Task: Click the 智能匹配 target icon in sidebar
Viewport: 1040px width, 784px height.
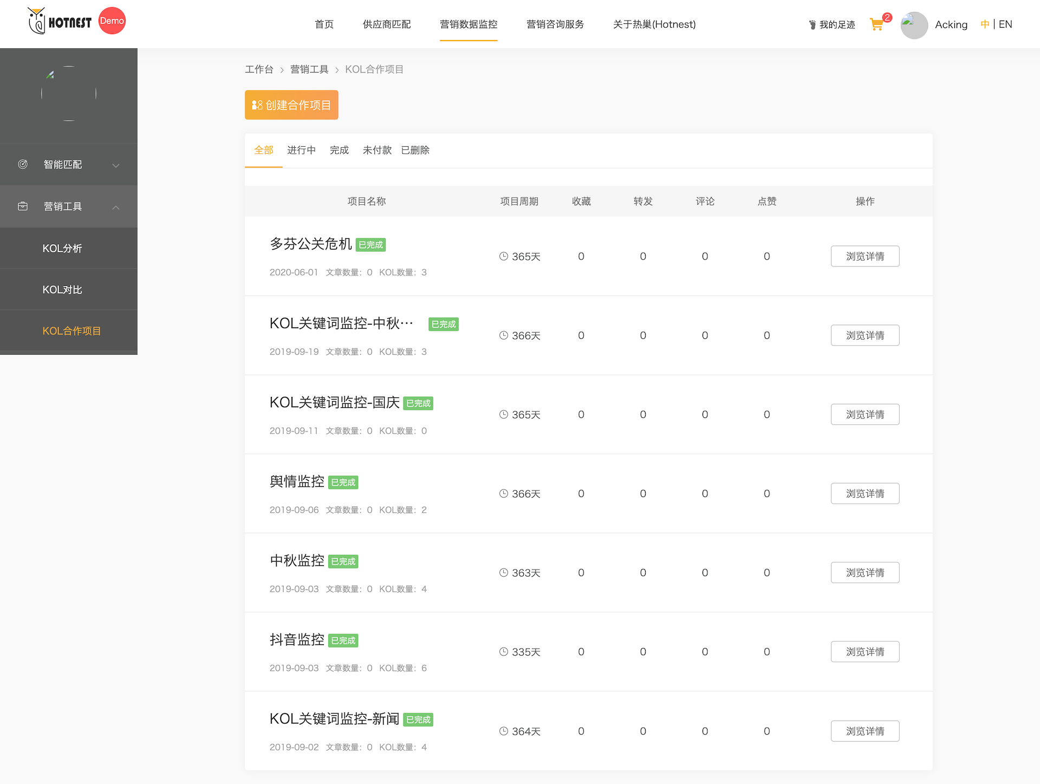Action: pos(23,164)
